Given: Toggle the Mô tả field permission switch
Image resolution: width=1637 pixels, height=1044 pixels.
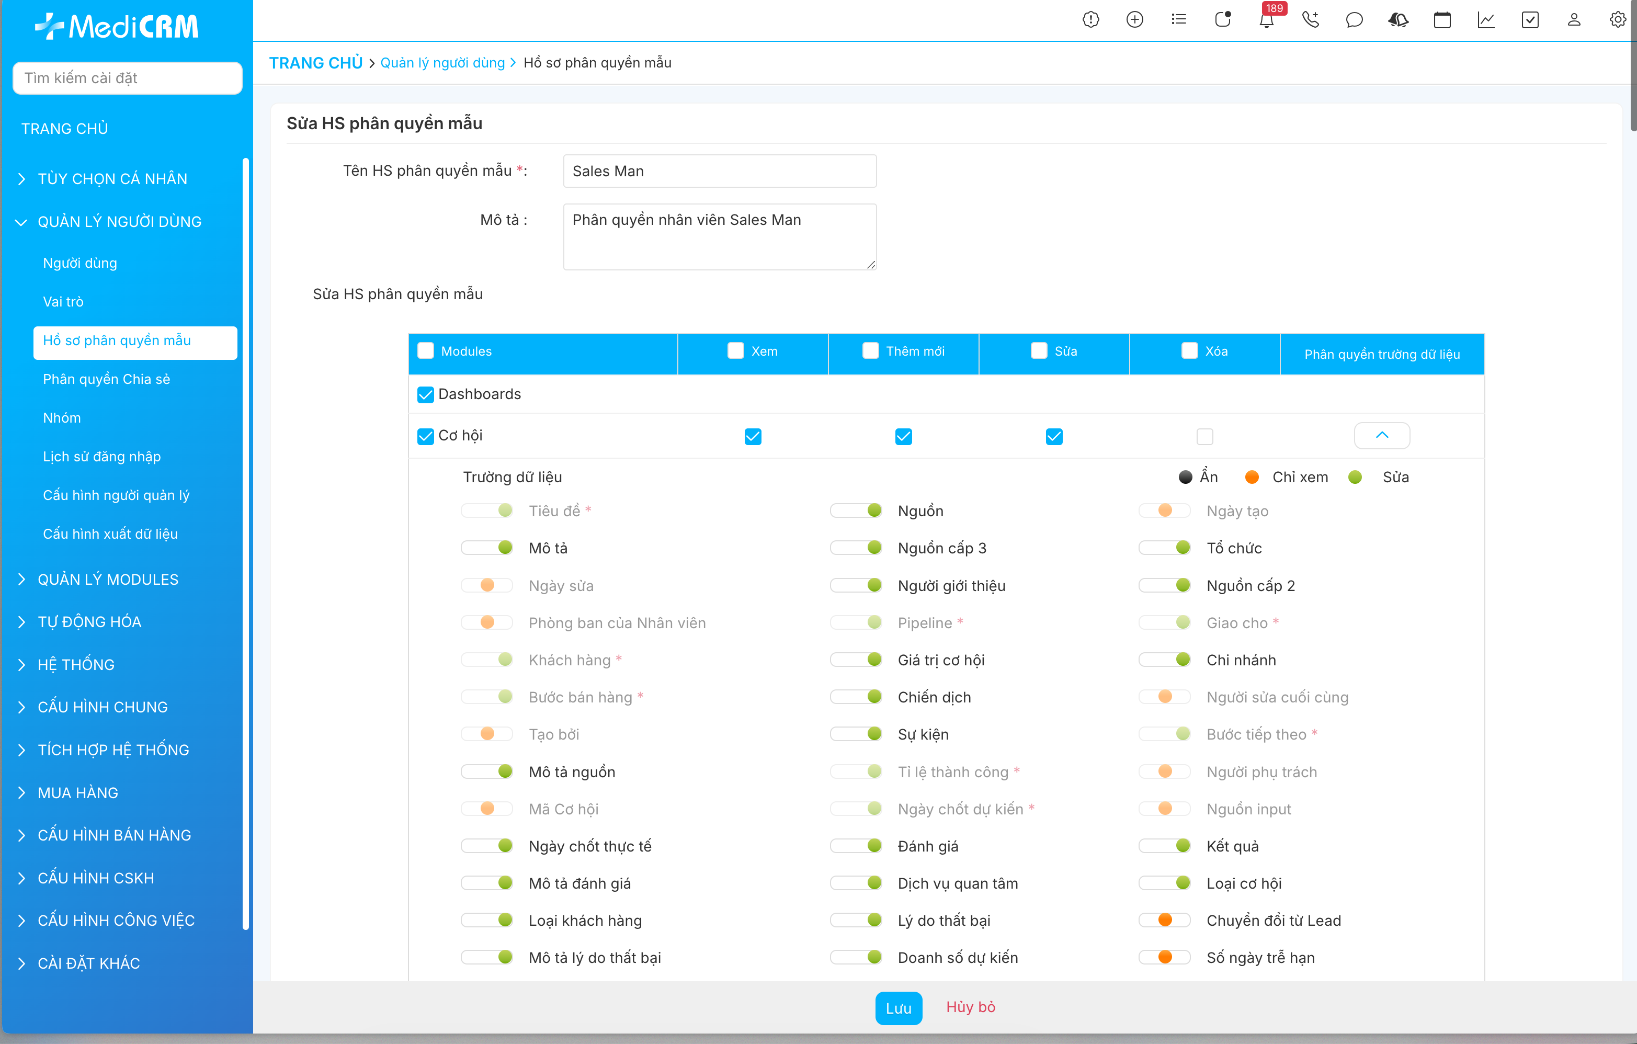Looking at the screenshot, I should (x=487, y=548).
